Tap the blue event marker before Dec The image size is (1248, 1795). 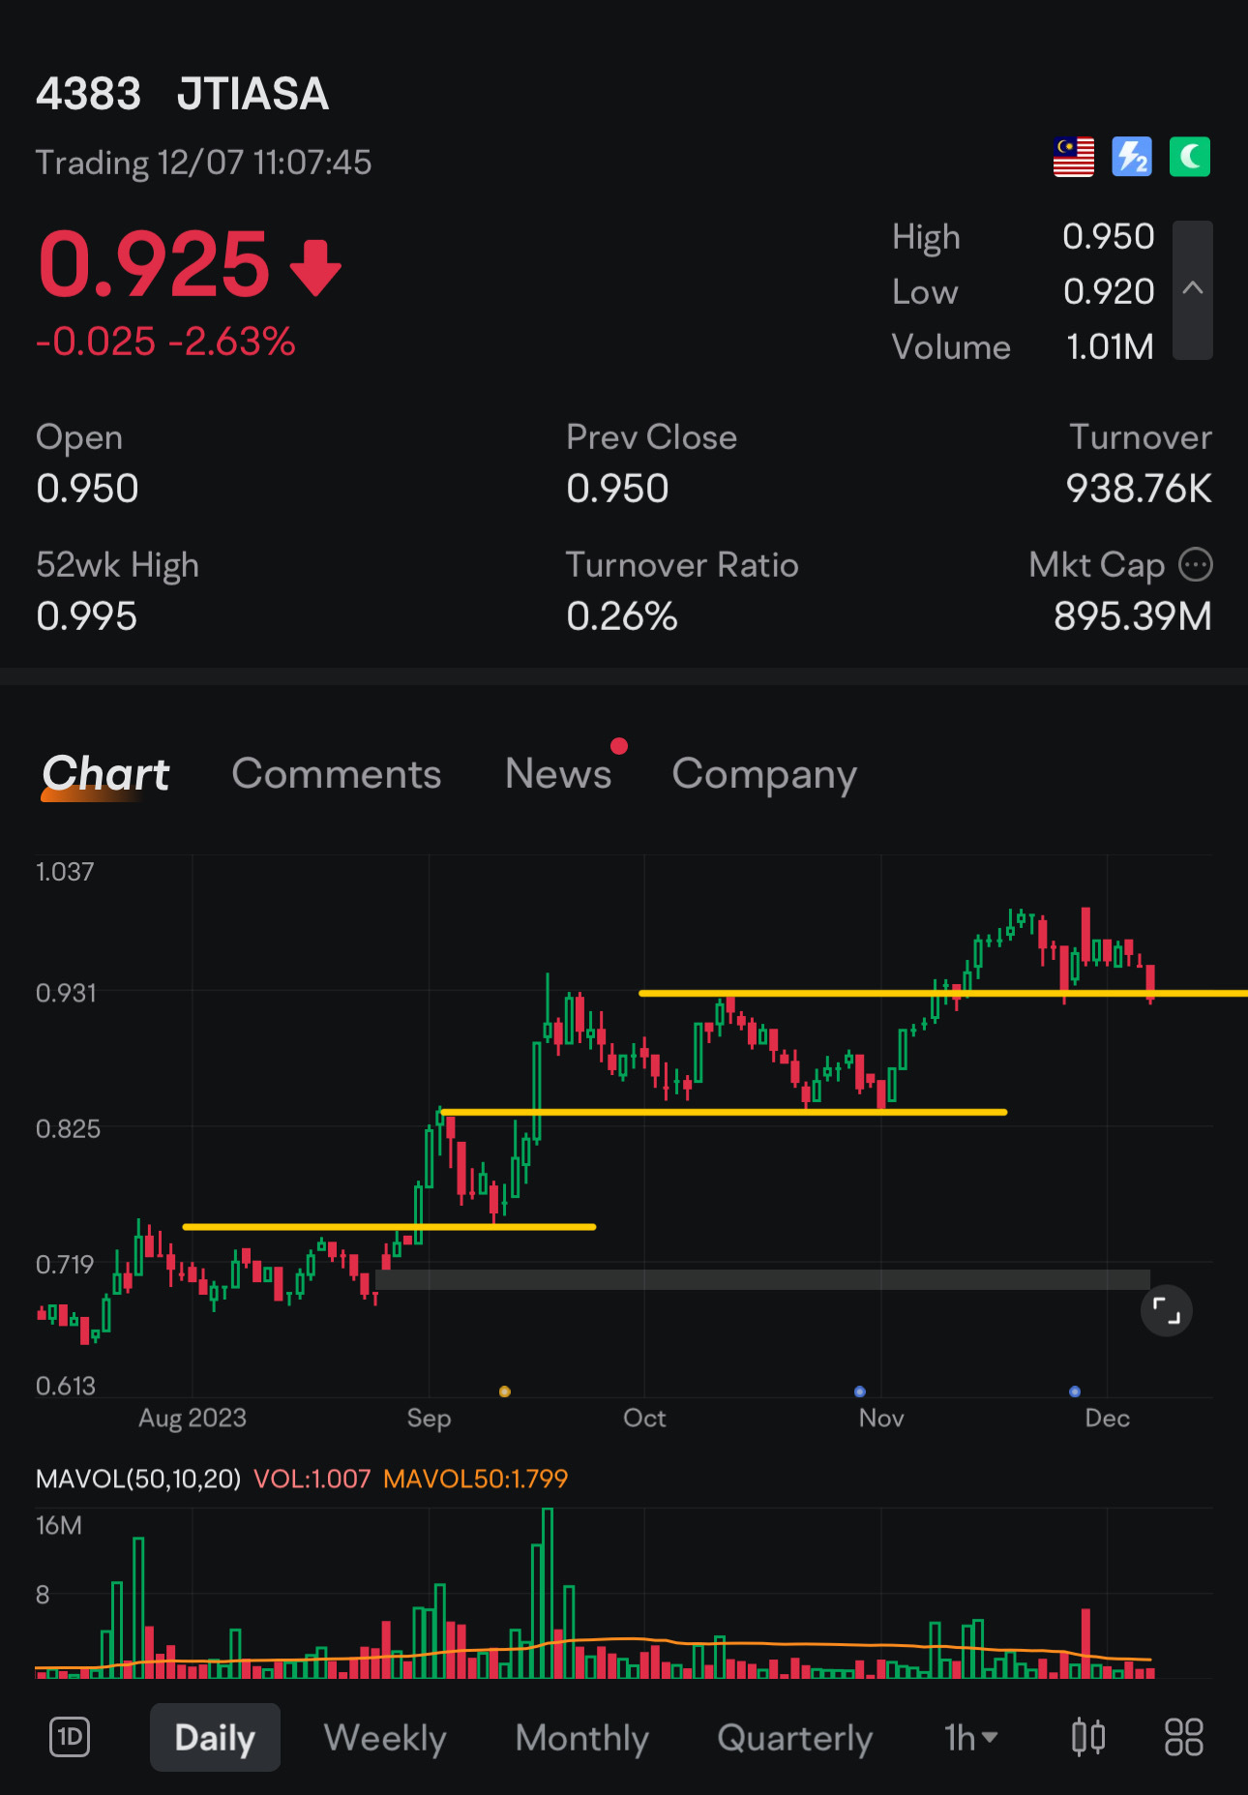pos(1074,1391)
